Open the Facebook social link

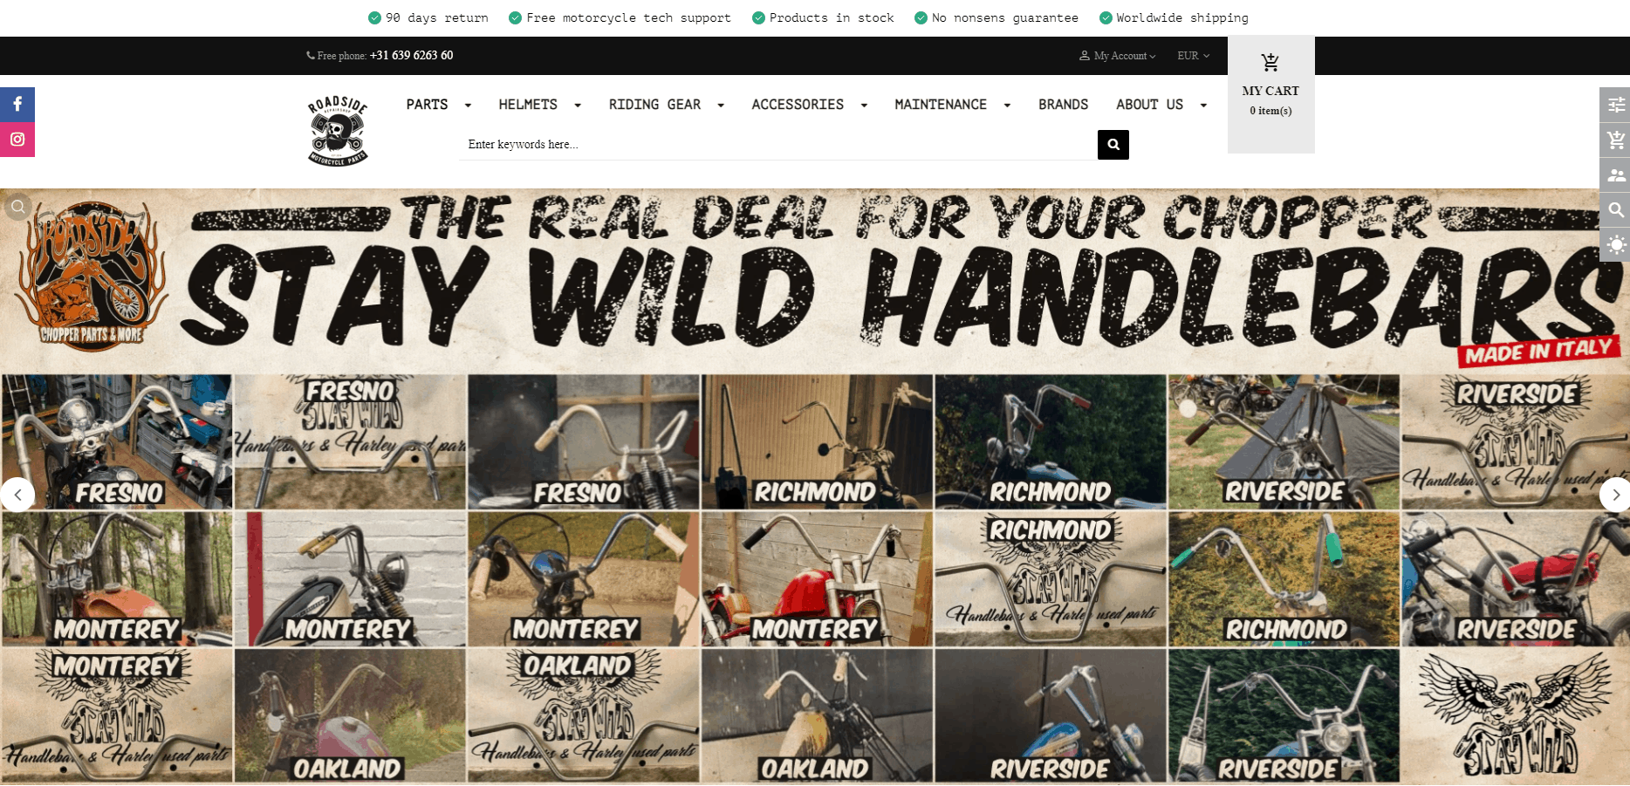[x=17, y=105]
